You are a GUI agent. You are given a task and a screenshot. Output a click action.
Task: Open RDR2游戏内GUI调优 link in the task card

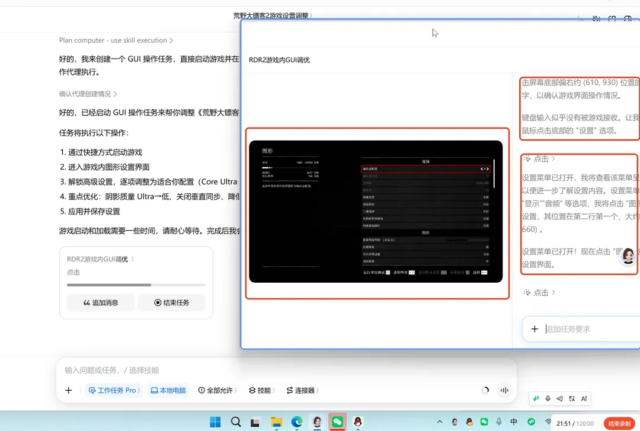[x=100, y=259]
